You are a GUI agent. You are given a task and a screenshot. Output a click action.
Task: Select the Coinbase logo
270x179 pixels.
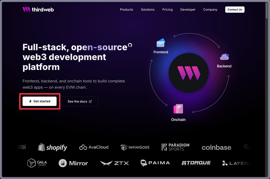216,147
